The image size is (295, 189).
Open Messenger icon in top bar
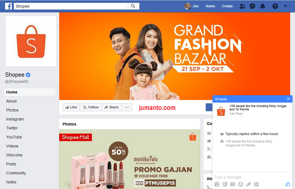click(x=252, y=6)
